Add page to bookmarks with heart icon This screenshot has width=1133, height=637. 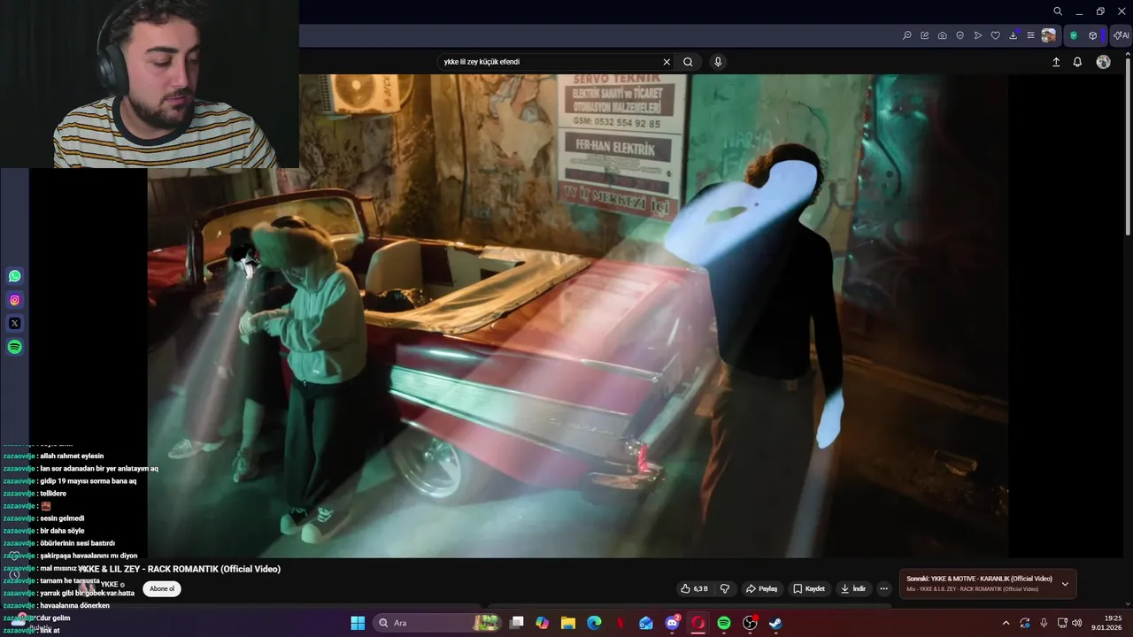(996, 35)
